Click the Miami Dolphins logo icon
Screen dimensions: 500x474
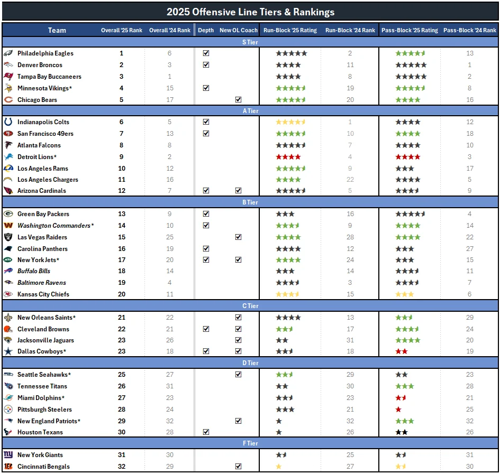coord(8,398)
